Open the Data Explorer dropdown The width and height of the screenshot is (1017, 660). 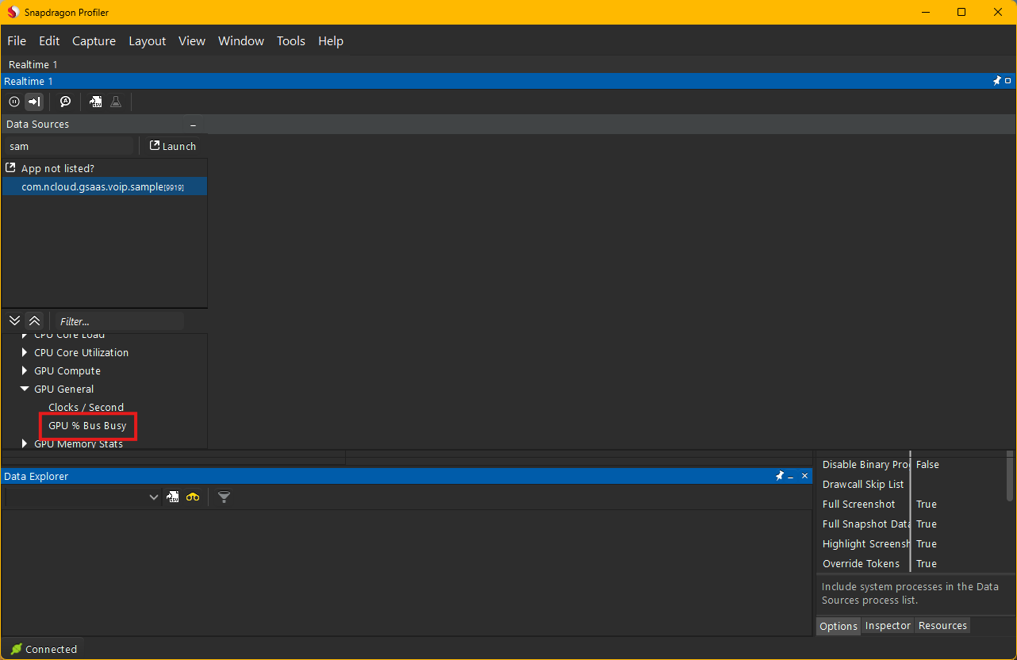154,497
